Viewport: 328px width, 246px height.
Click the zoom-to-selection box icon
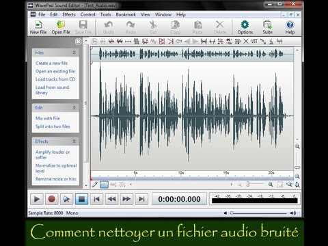[279, 184]
